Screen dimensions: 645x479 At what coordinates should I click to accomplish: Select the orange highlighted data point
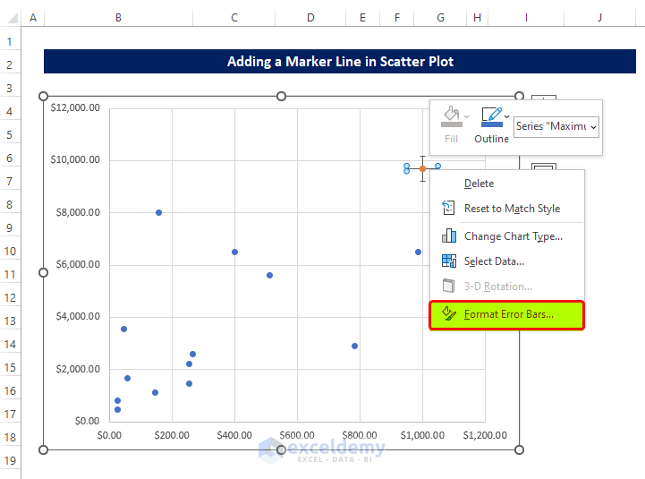[x=422, y=168]
